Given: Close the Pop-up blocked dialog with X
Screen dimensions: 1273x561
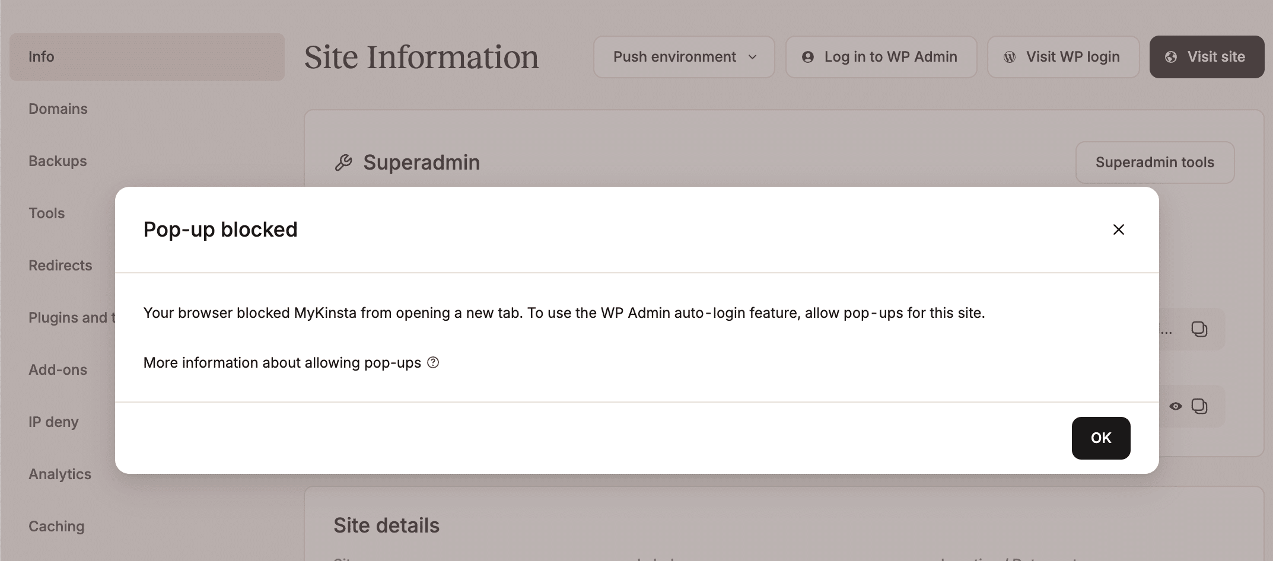Looking at the screenshot, I should point(1118,230).
